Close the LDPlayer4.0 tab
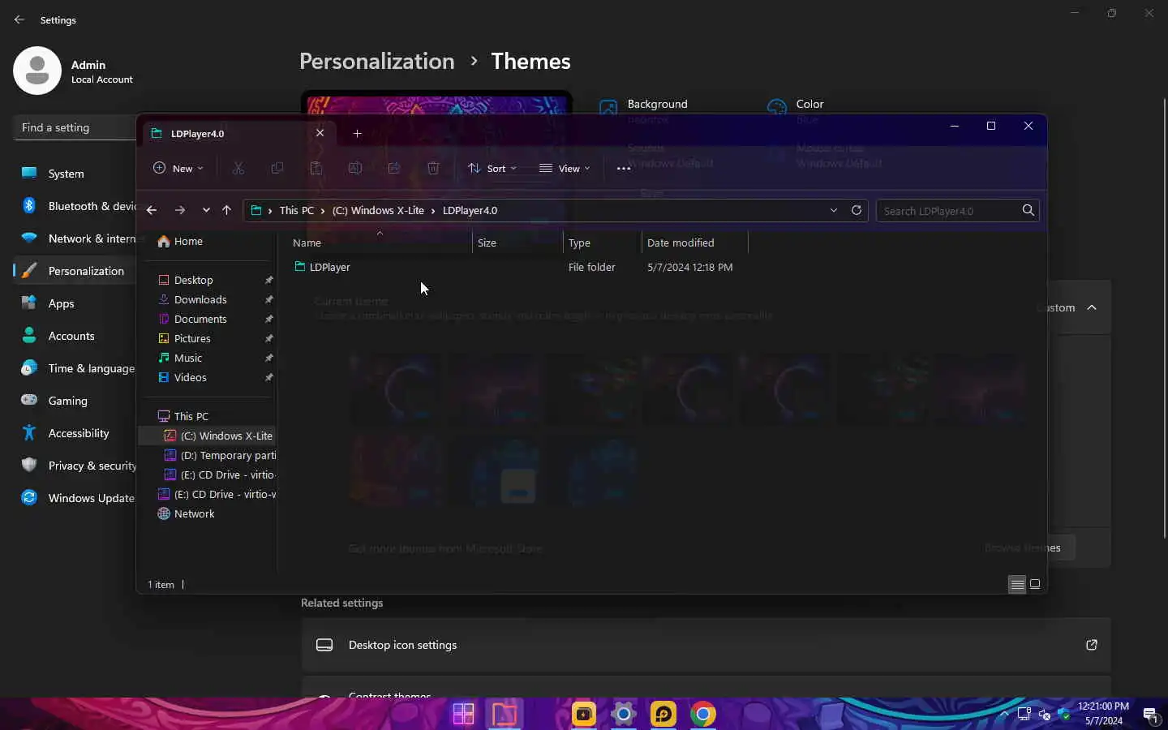 (x=320, y=133)
